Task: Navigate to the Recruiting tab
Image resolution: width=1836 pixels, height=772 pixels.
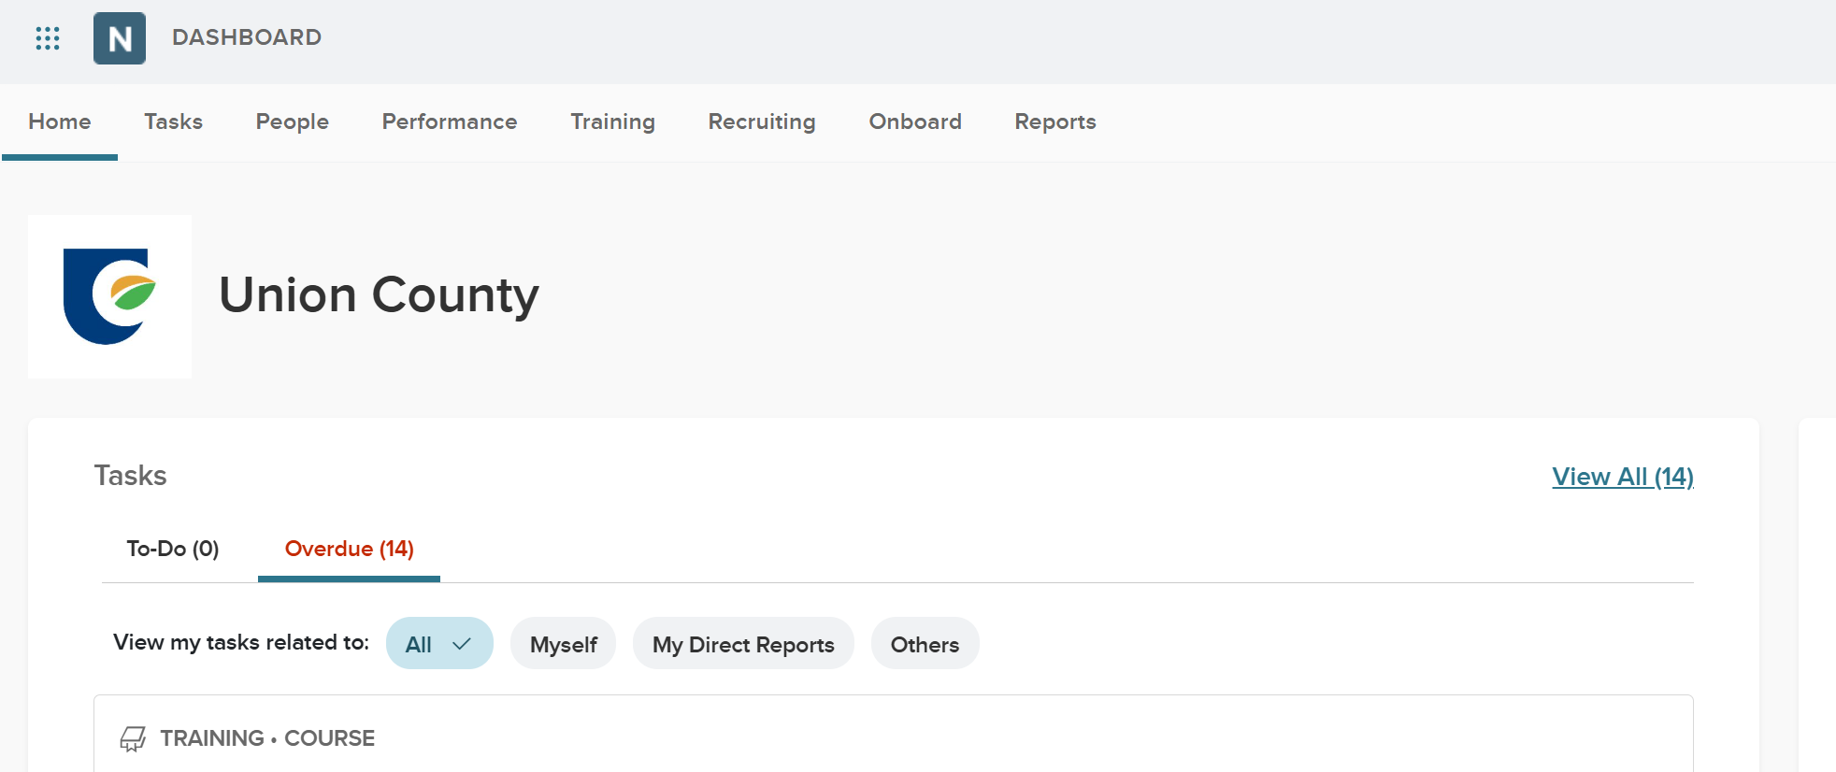Action: (x=761, y=122)
